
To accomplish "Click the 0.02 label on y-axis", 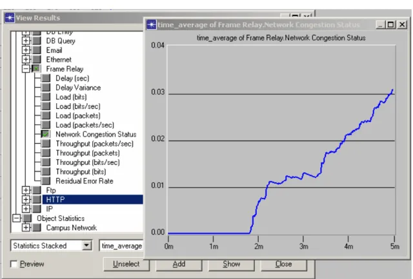I will [157, 139].
